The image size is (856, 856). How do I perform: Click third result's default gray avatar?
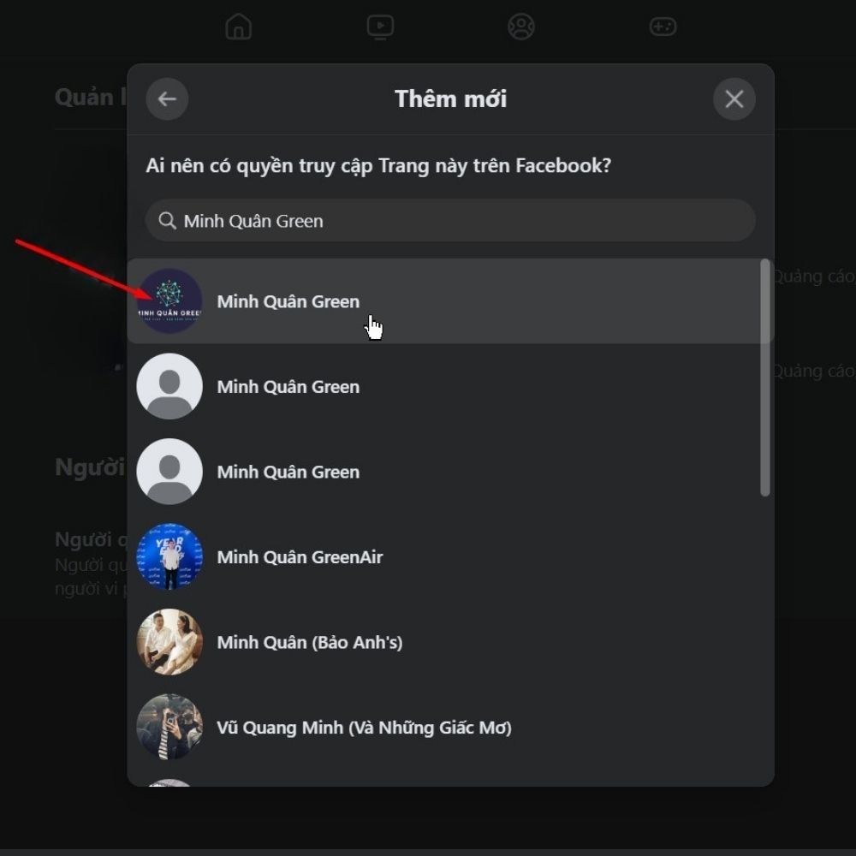169,472
